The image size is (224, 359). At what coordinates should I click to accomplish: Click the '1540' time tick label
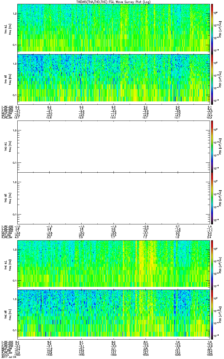[178, 354]
